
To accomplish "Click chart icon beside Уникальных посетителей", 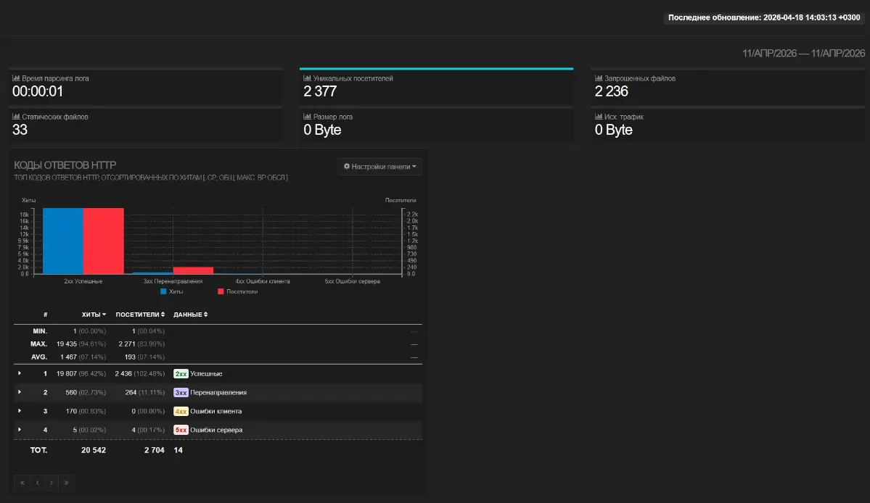I will (307, 78).
